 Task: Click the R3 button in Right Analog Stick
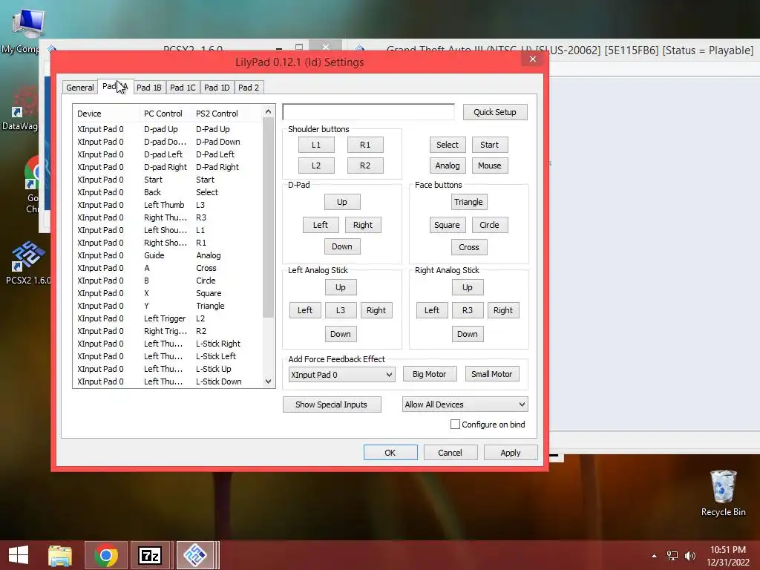pos(468,310)
